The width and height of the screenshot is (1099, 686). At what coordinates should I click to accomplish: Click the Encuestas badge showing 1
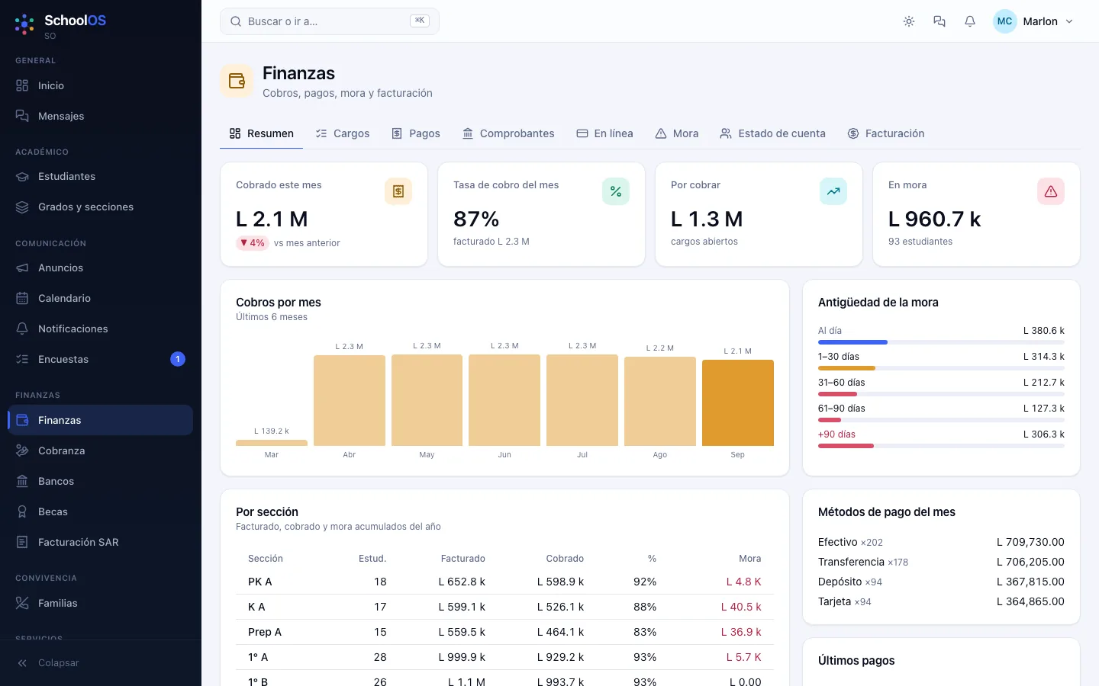pos(178,359)
